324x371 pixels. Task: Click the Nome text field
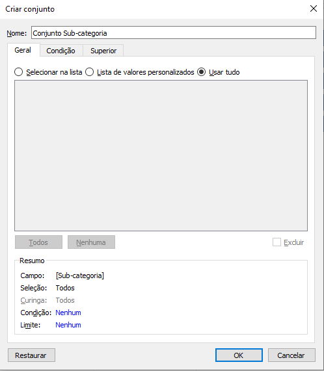click(174, 32)
